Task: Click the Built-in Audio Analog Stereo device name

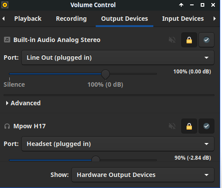Action: pos(57,40)
